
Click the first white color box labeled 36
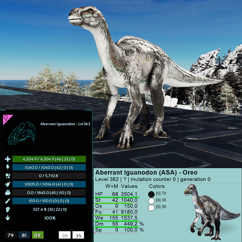click(x=65, y=235)
